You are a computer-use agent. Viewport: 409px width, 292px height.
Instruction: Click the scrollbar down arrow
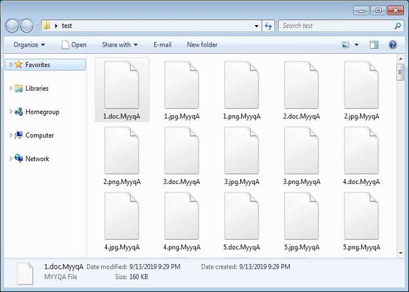pyautogui.click(x=400, y=253)
